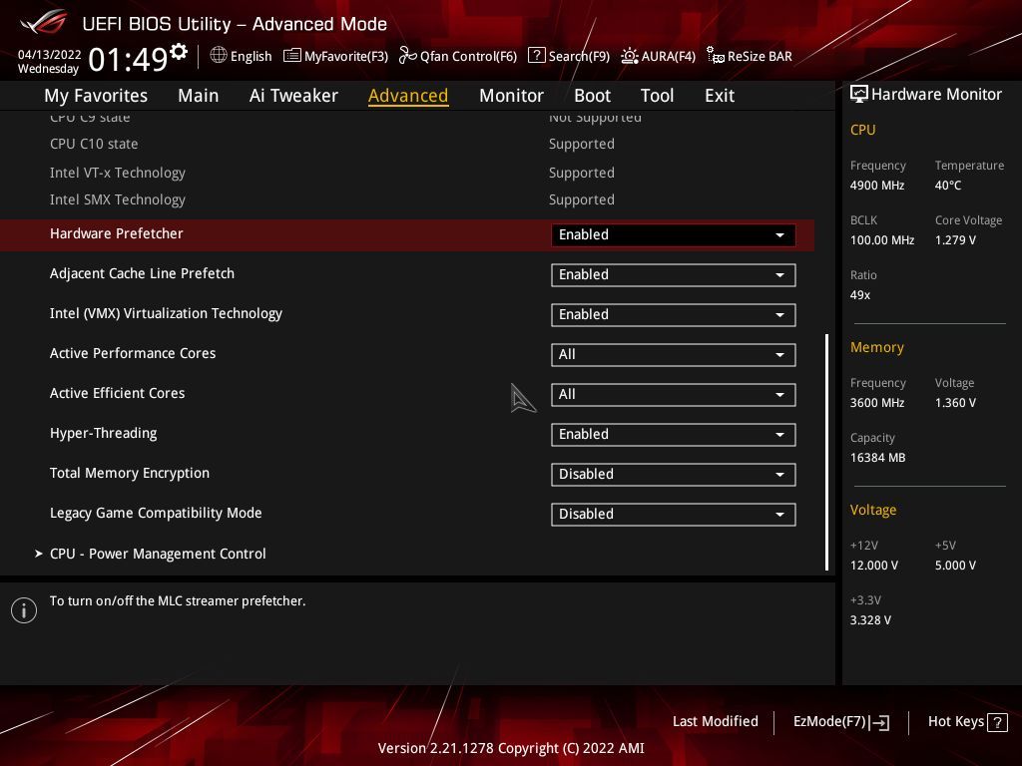Click the info icon beside help text

pyautogui.click(x=24, y=610)
